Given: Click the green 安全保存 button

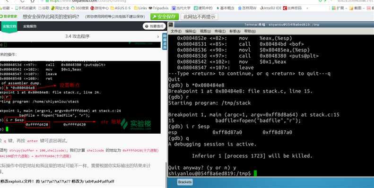Looking at the screenshot, I should click(x=165, y=17).
